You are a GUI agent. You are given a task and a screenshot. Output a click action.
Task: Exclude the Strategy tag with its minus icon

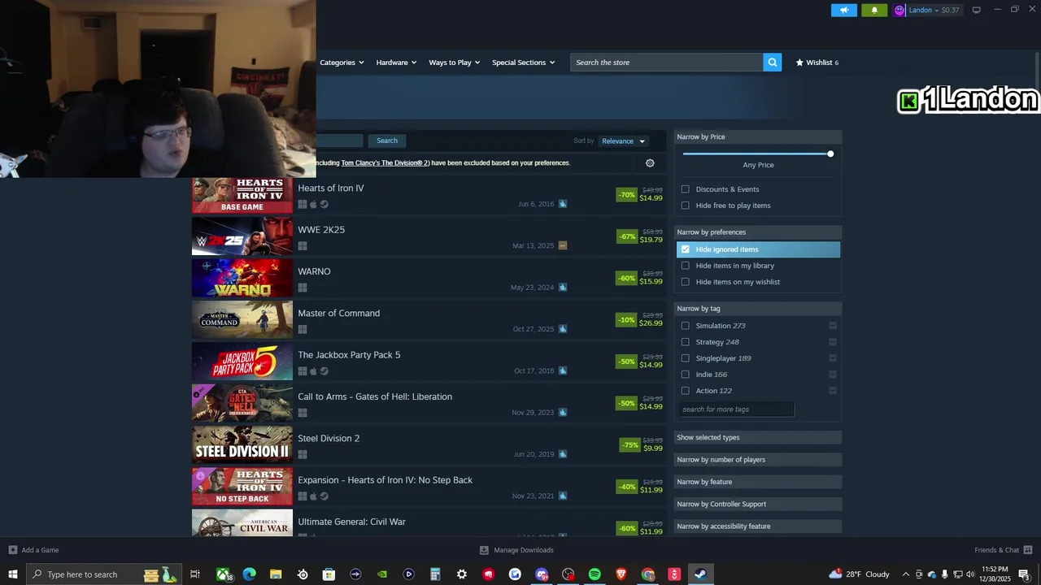click(832, 342)
